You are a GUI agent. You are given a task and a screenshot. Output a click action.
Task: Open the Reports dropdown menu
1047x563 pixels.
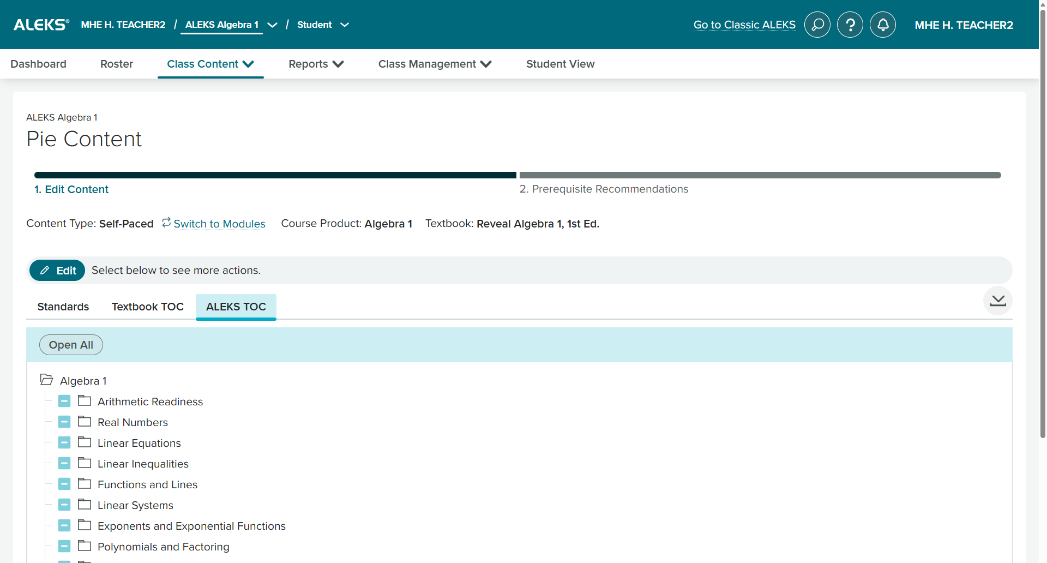pyautogui.click(x=316, y=64)
